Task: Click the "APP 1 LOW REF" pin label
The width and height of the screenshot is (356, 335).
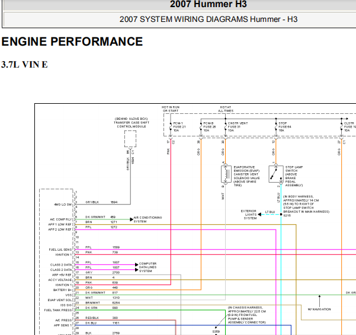Action: [60, 224]
